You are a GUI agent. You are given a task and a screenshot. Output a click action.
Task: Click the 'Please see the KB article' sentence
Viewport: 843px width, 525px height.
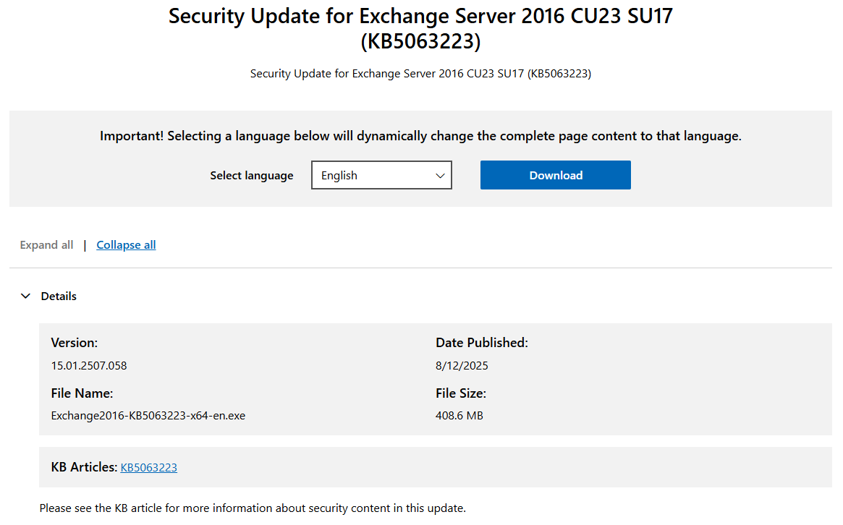[253, 508]
